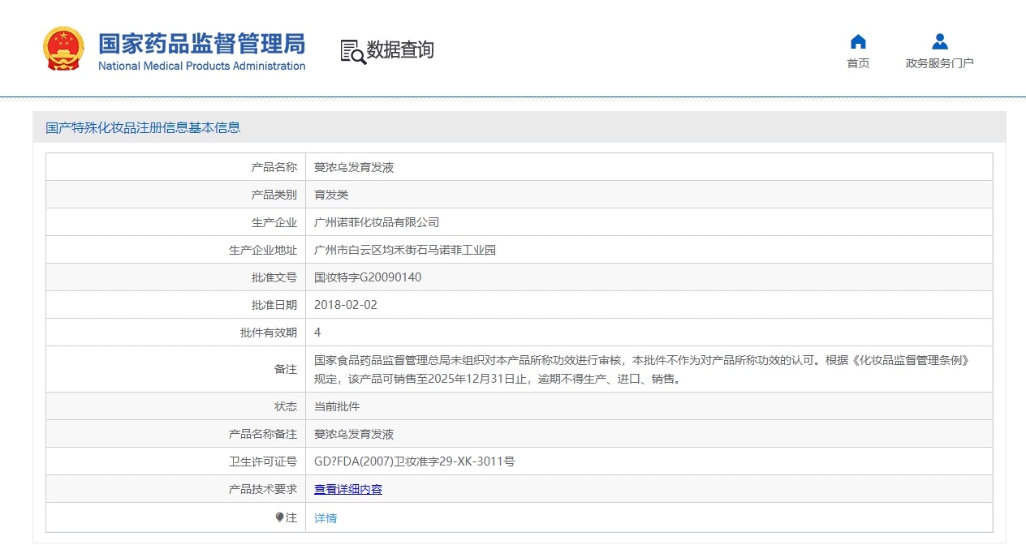Select address 广州市白云区均禾街石马诺菲工业园
Image resolution: width=1026 pixels, height=545 pixels.
(x=405, y=250)
